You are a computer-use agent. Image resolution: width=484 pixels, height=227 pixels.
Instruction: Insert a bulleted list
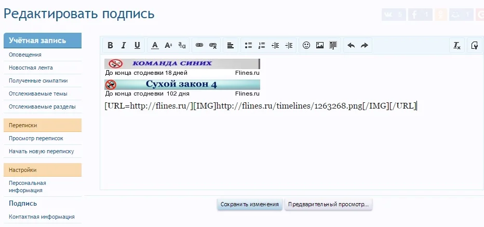(248, 45)
